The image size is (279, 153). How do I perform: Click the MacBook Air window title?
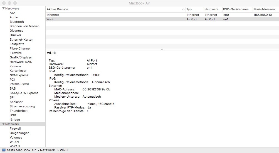coord(139,3)
